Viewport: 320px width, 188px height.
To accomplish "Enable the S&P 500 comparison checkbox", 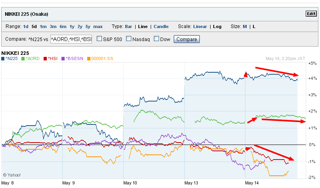I will (x=100, y=39).
